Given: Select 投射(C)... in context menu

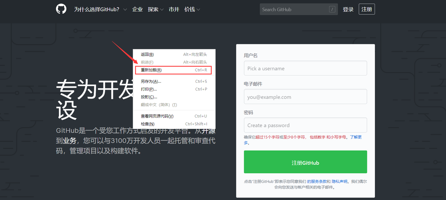Looking at the screenshot, I should [x=174, y=97].
